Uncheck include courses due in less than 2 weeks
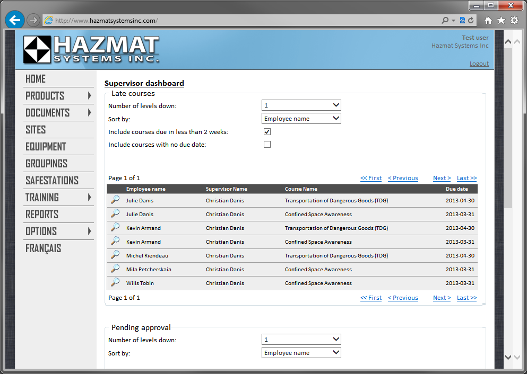Viewport: 527px width, 374px height. [267, 131]
